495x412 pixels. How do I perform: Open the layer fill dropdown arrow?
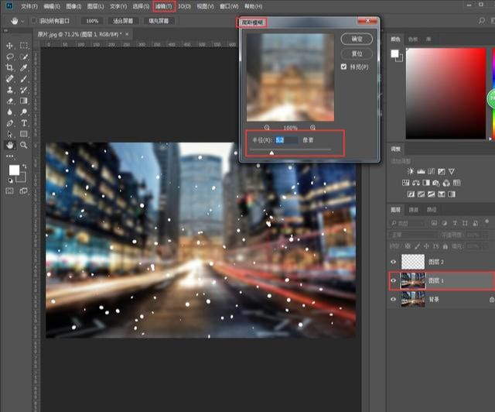[x=486, y=246]
